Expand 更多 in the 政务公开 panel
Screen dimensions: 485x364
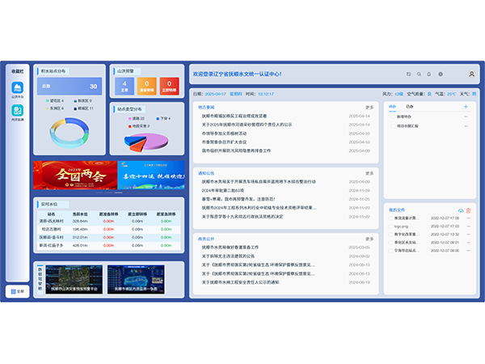tap(369, 239)
